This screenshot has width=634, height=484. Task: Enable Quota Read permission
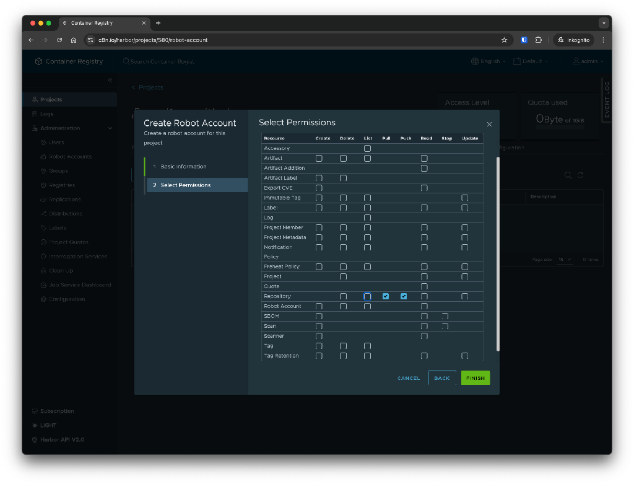tap(424, 286)
